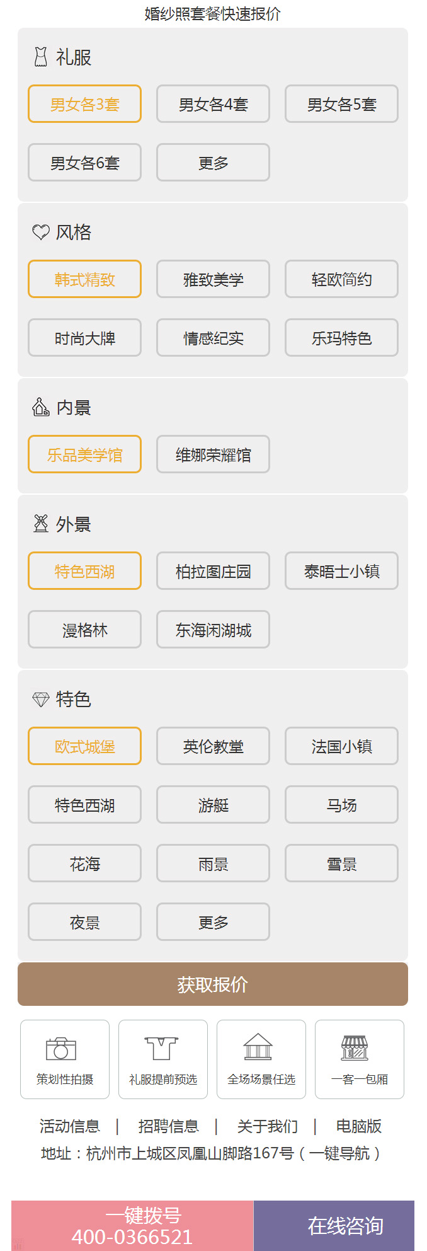Open the 活动信息 footer menu link
Image resolution: width=427 pixels, height=1251 pixels.
(x=69, y=1126)
